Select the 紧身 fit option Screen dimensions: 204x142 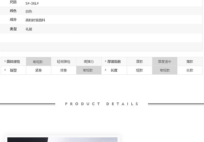39,70
